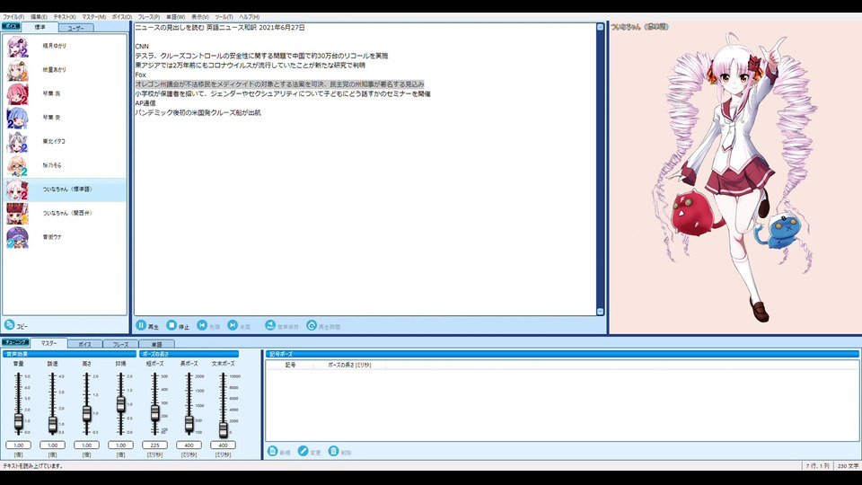Pick the 東北イタコ voice avatar
Screen dimensions: 862x485
point(17,142)
